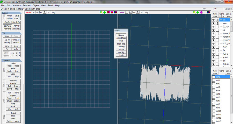The height and width of the screenshot is (124, 233).
Task: Toggle the Fr display button in the Front view
Action: (49, 12)
